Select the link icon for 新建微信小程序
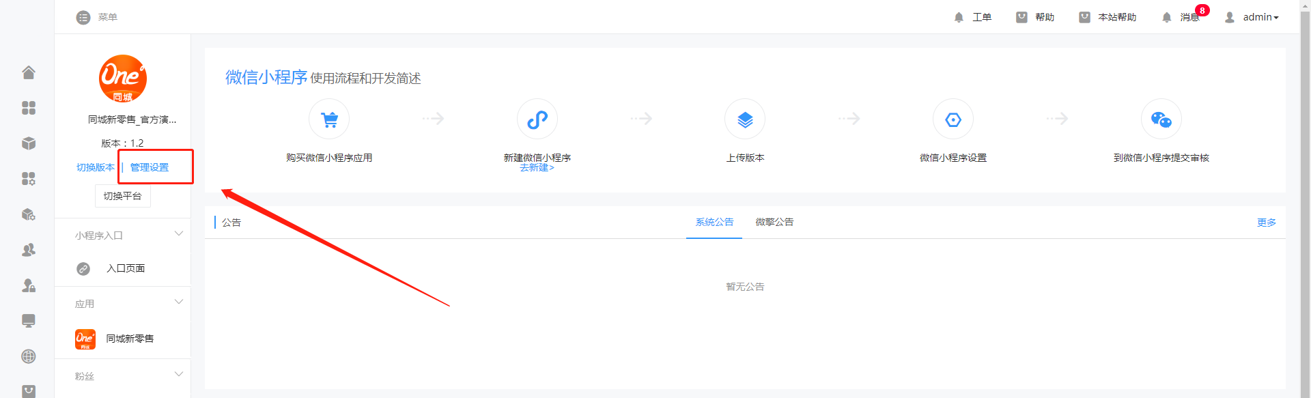This screenshot has width=1311, height=398. 537,119
